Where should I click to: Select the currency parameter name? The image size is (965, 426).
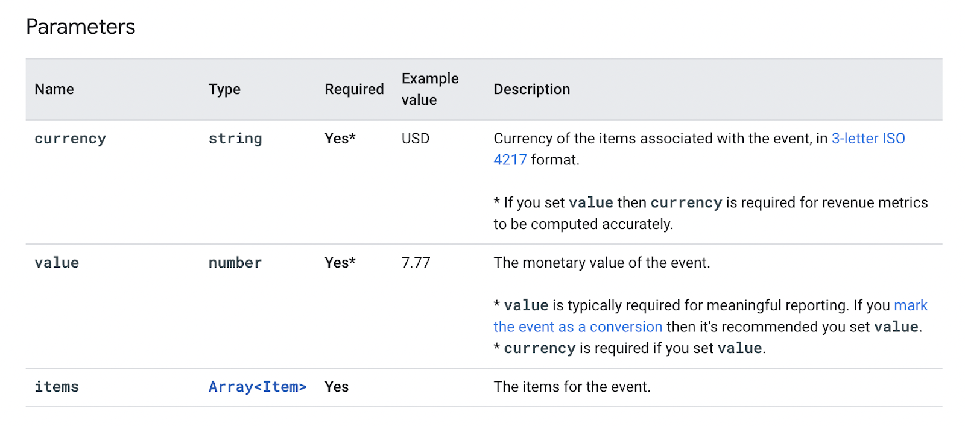(x=70, y=139)
